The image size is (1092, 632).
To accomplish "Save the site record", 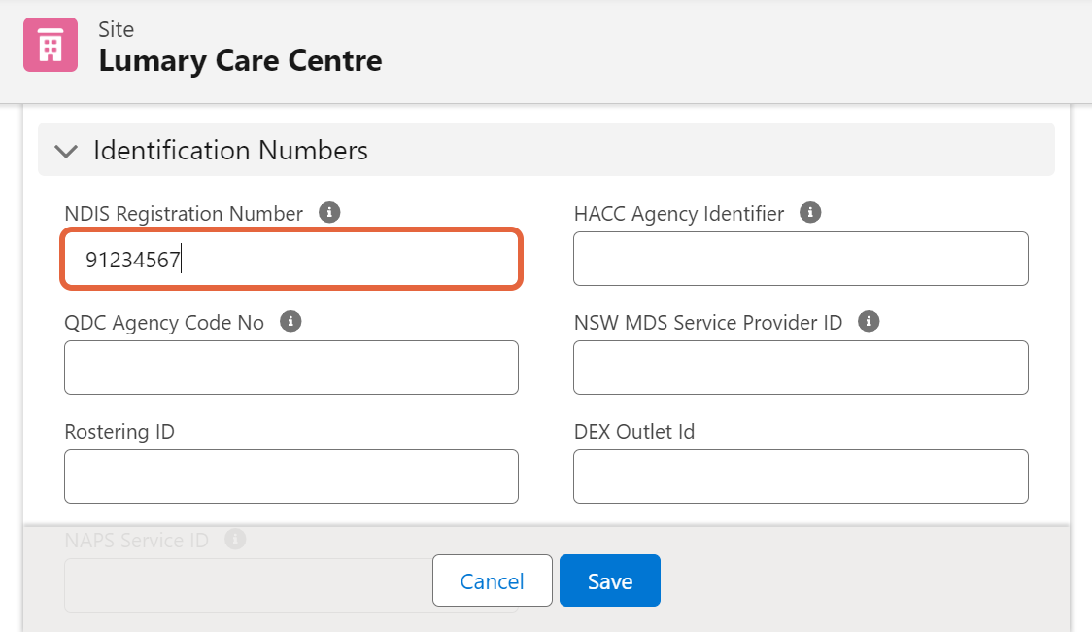I will point(610,580).
